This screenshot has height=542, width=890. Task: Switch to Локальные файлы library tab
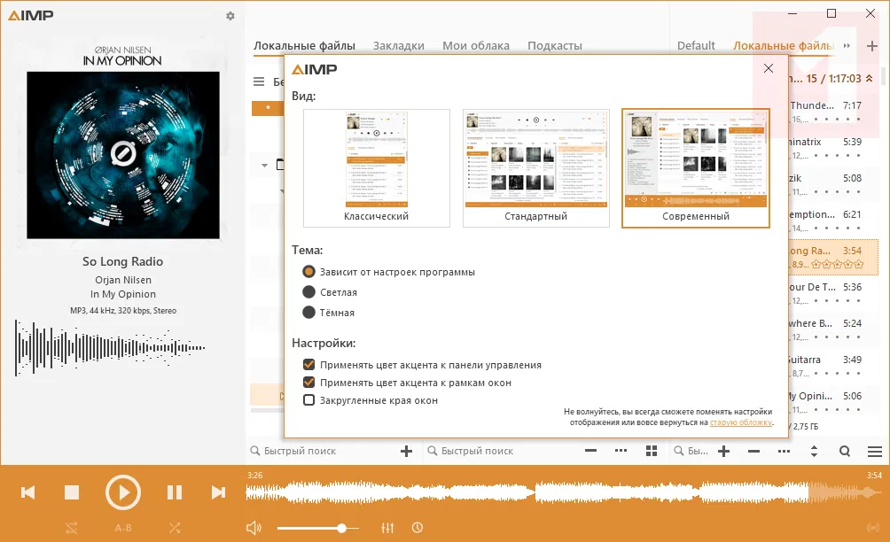coord(304,45)
